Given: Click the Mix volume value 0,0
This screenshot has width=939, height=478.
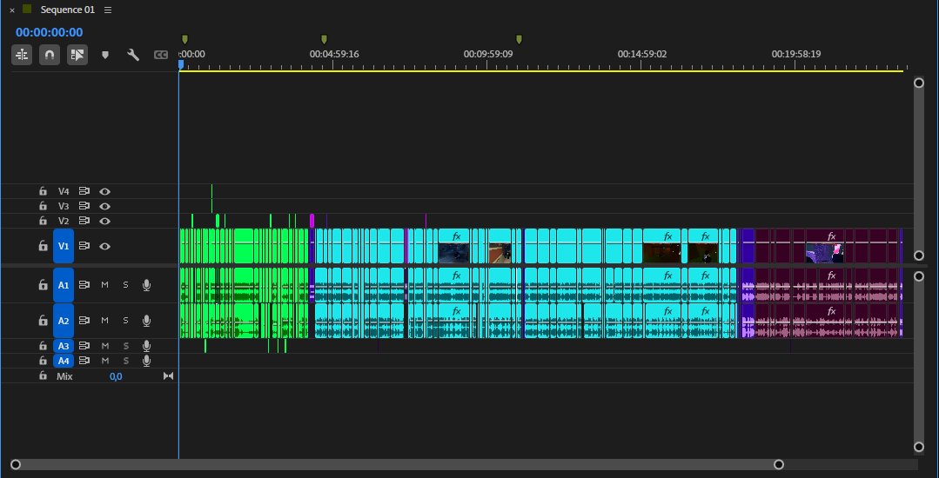Looking at the screenshot, I should click(x=116, y=376).
